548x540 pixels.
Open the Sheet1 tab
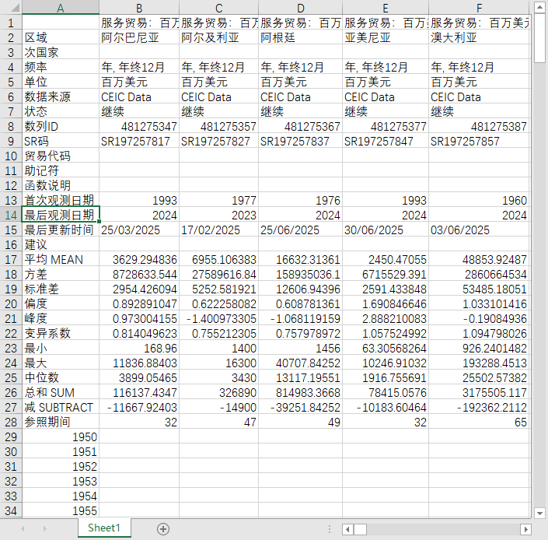point(104,528)
